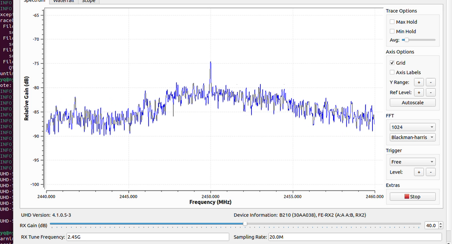
Task: Click the Y Range minus button
Action: tap(431, 82)
